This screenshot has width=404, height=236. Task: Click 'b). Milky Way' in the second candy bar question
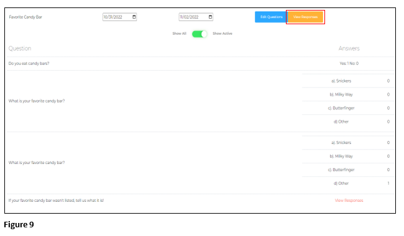pyautogui.click(x=341, y=157)
